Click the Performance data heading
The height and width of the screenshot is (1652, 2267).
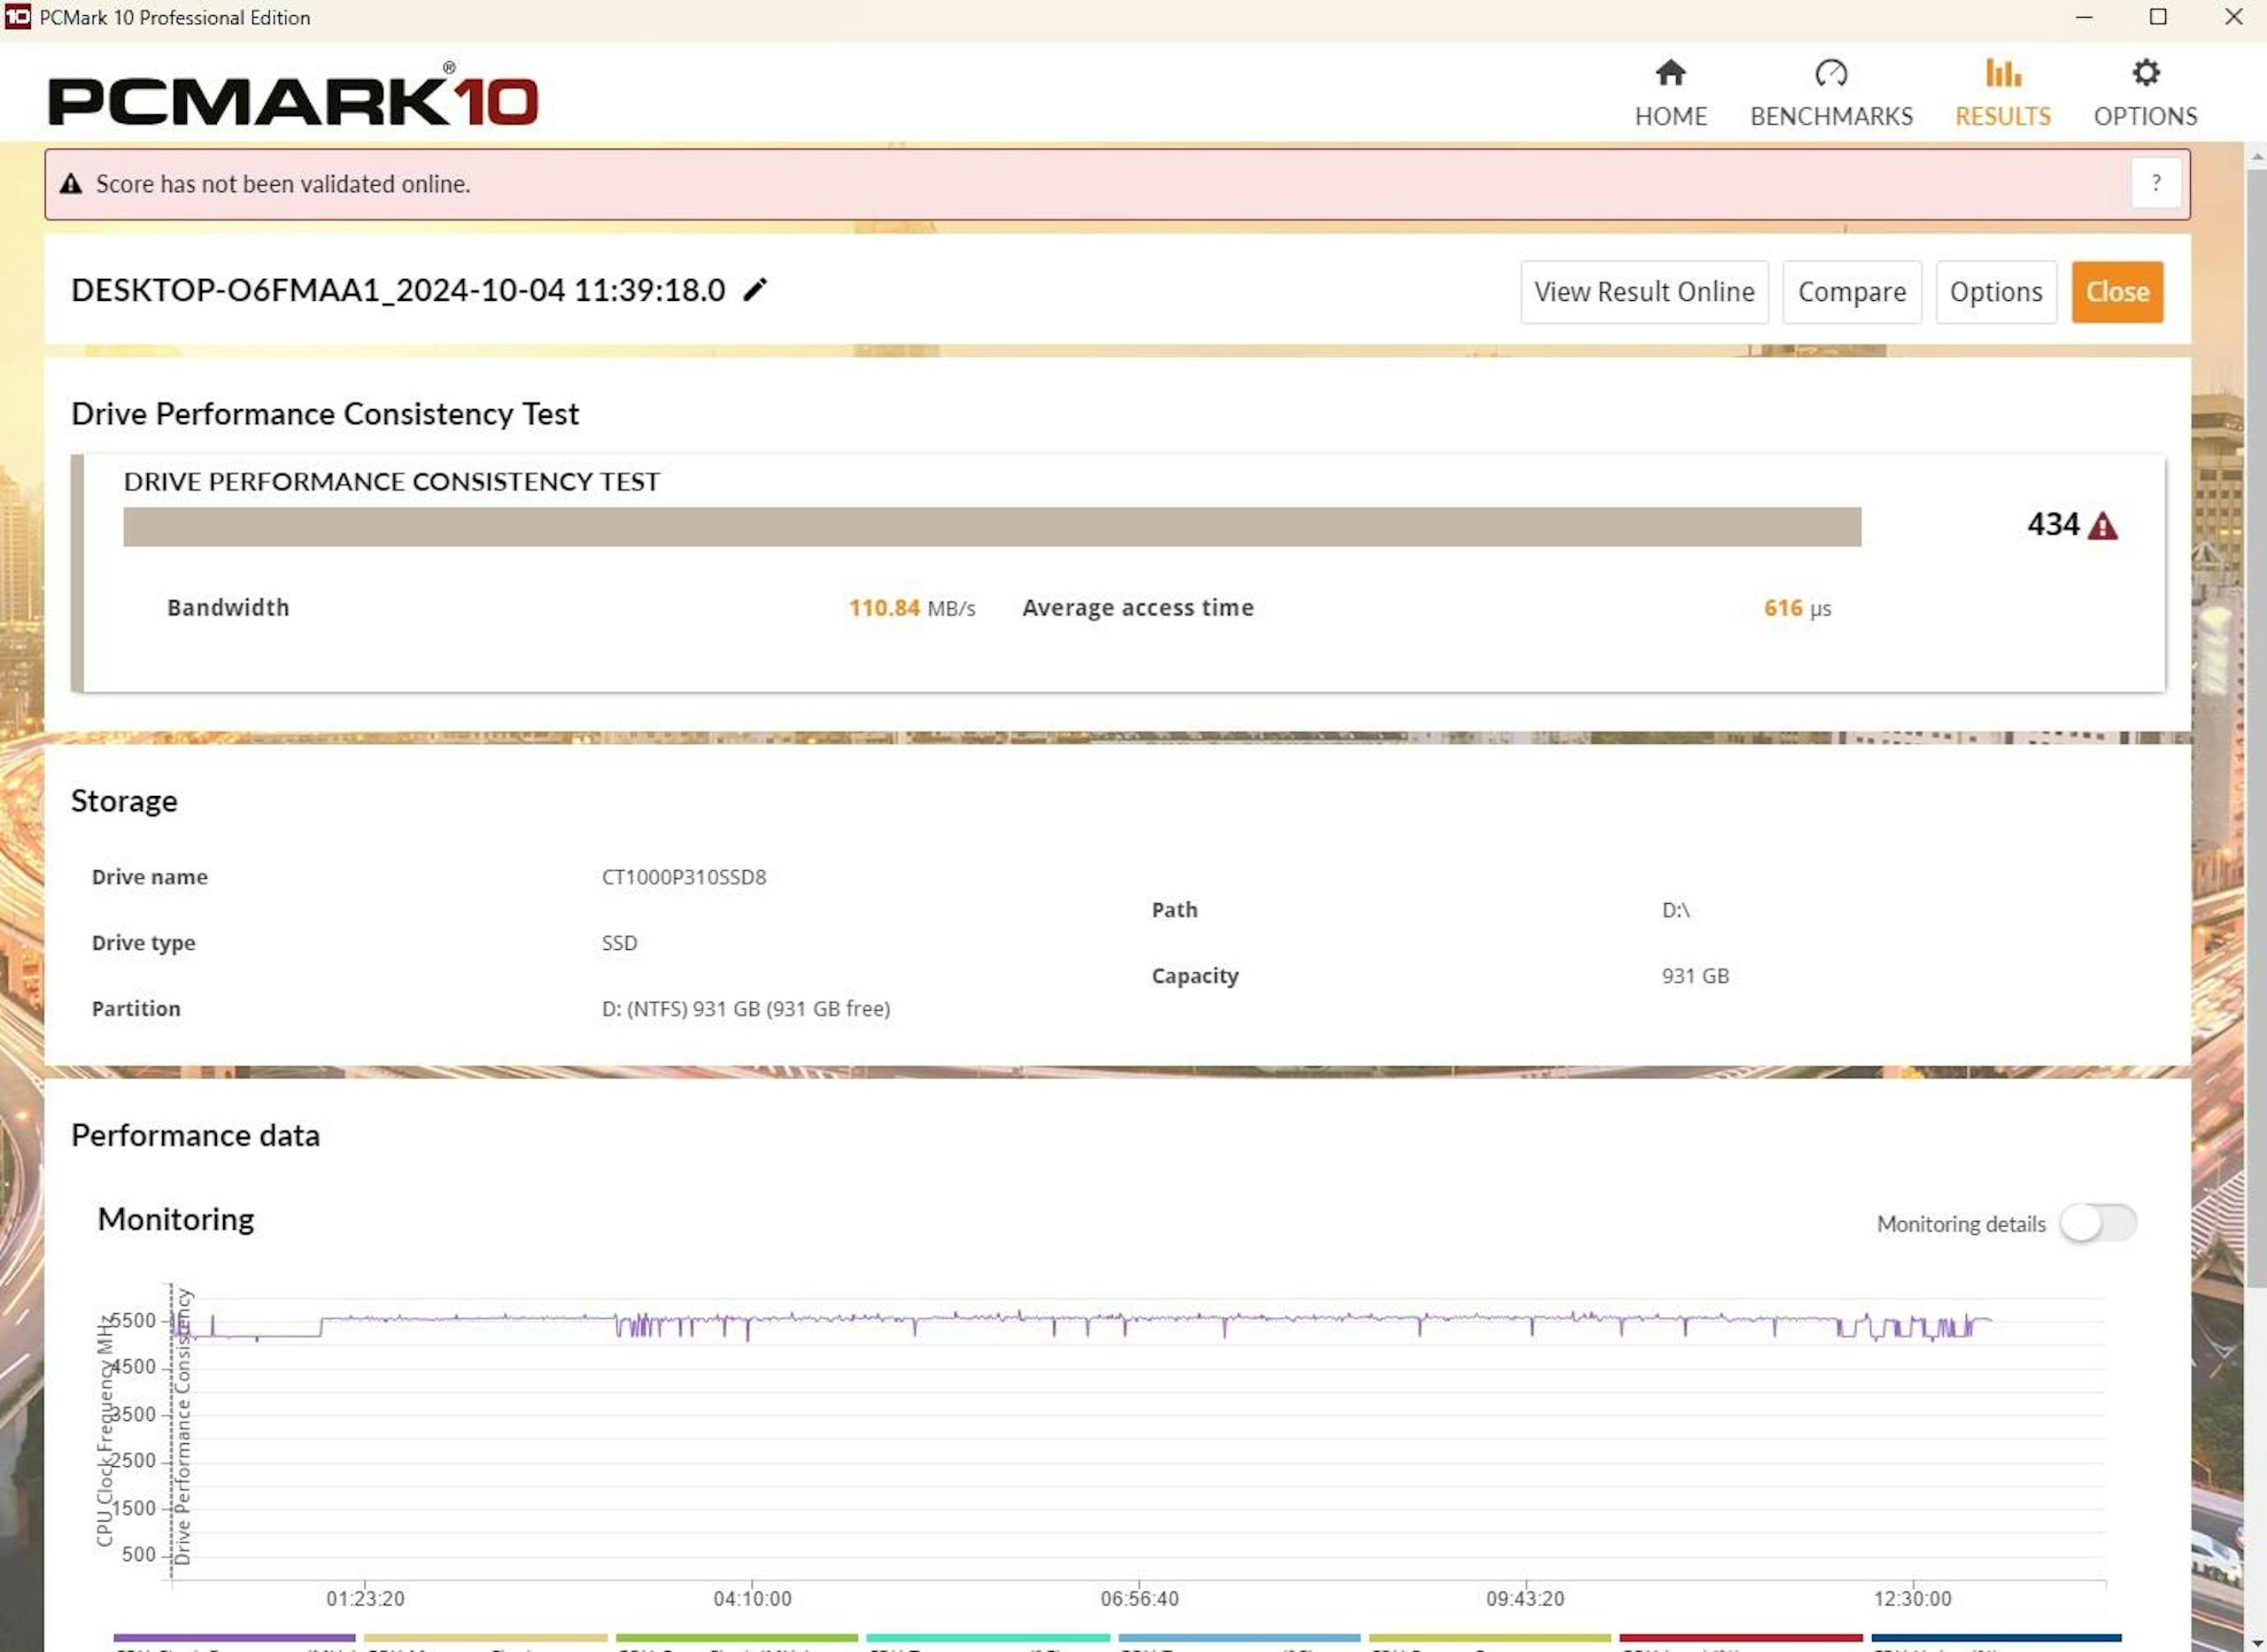195,1135
